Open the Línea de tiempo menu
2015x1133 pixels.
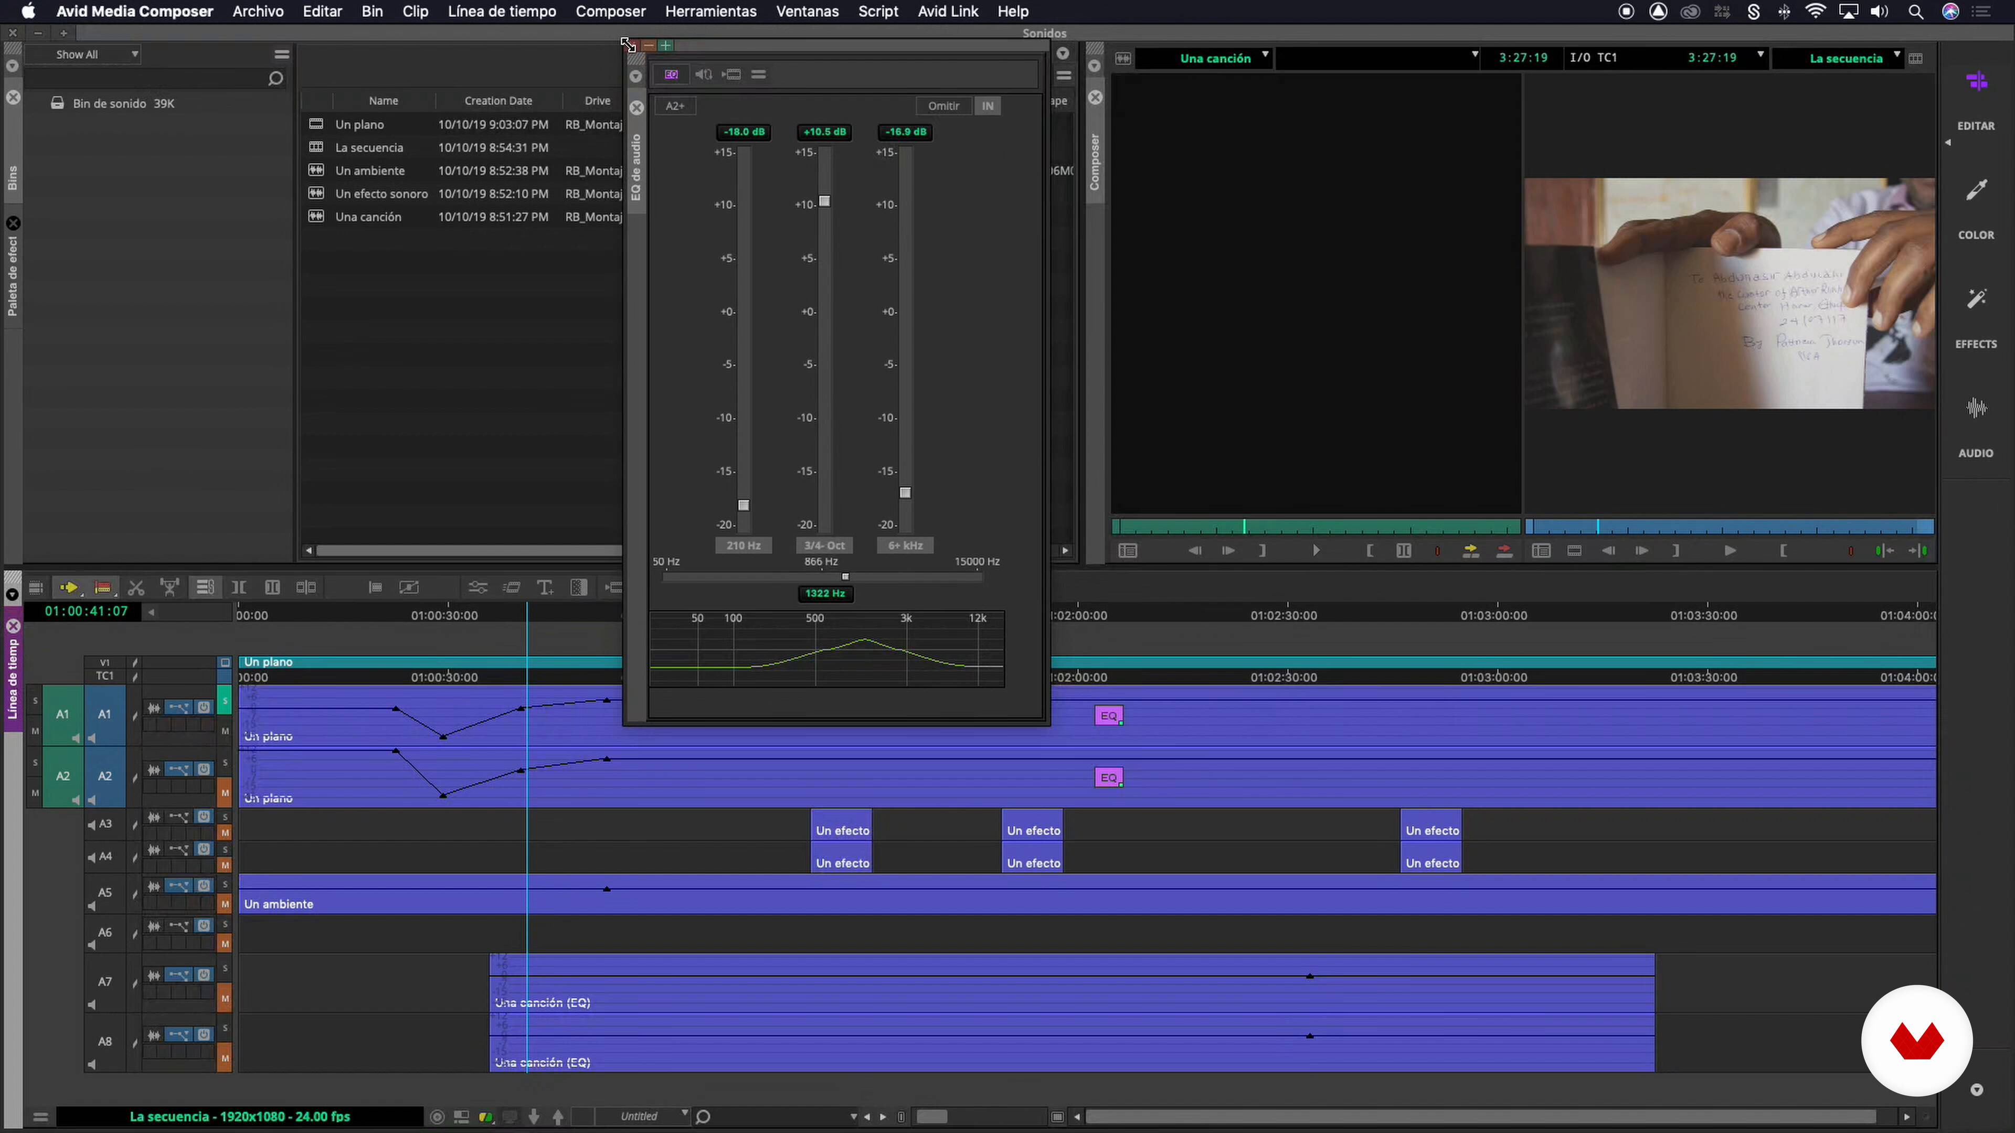tap(502, 12)
